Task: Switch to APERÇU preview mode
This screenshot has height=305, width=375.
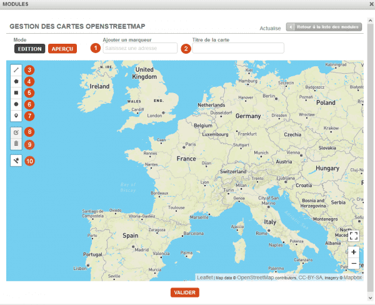Action: tap(62, 49)
